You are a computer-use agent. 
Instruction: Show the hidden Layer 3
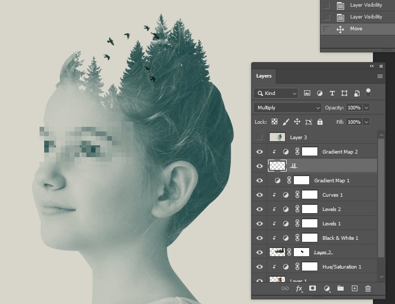pos(259,137)
